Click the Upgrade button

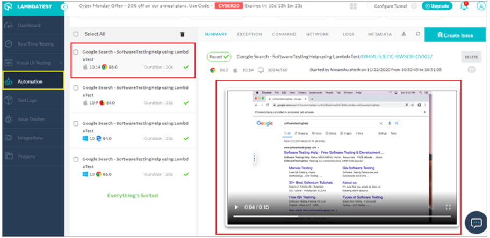click(437, 6)
